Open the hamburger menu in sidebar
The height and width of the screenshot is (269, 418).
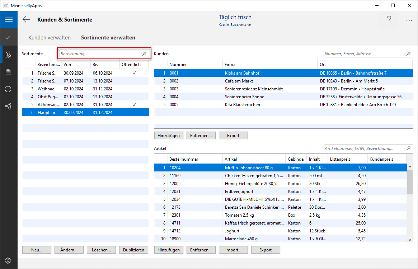click(x=9, y=20)
